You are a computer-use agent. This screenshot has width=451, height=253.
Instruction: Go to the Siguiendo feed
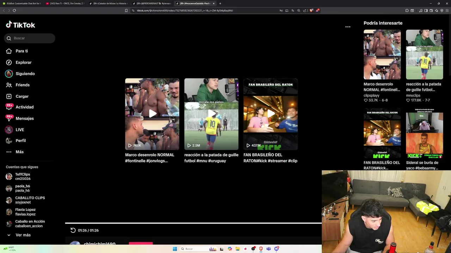click(x=20, y=73)
